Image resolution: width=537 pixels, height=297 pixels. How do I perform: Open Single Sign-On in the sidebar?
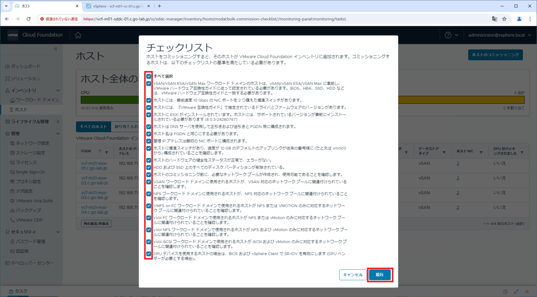30,172
